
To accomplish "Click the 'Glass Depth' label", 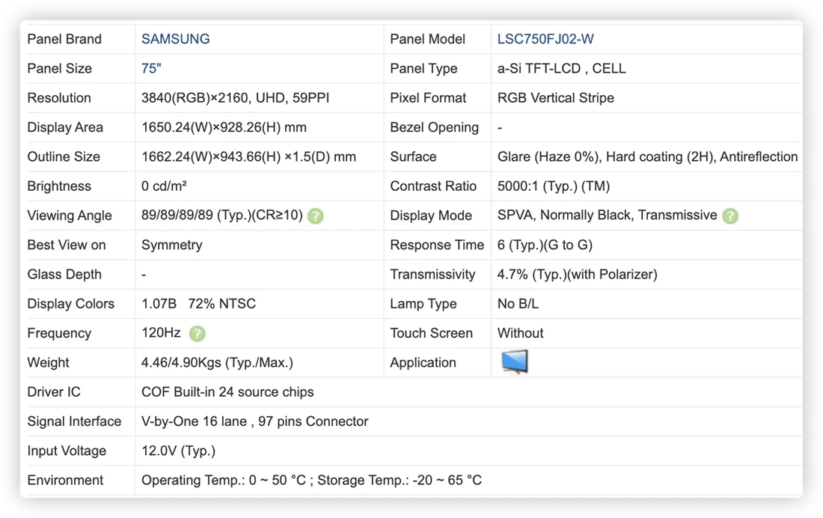I will coord(64,274).
